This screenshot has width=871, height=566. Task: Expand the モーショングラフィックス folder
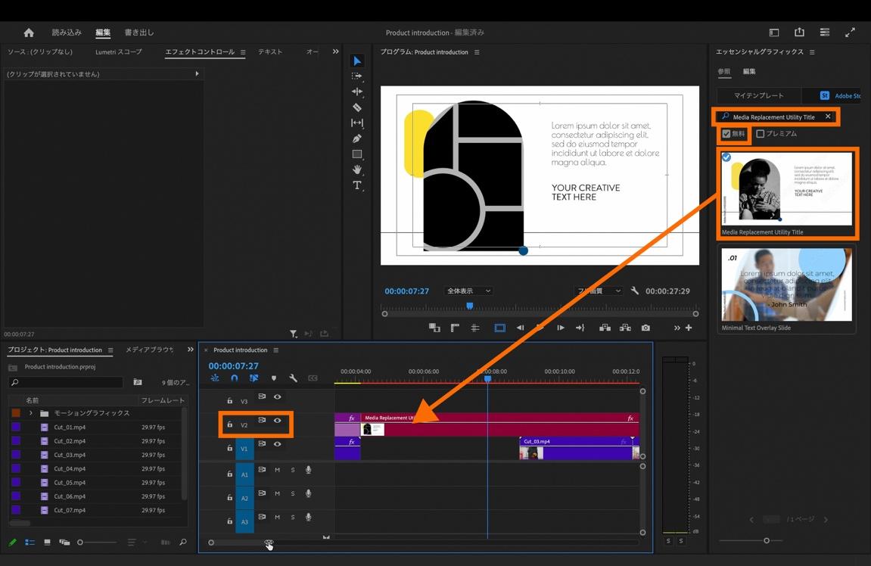31,413
